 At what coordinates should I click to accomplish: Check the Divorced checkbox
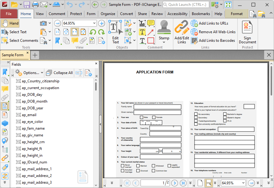[138, 170]
